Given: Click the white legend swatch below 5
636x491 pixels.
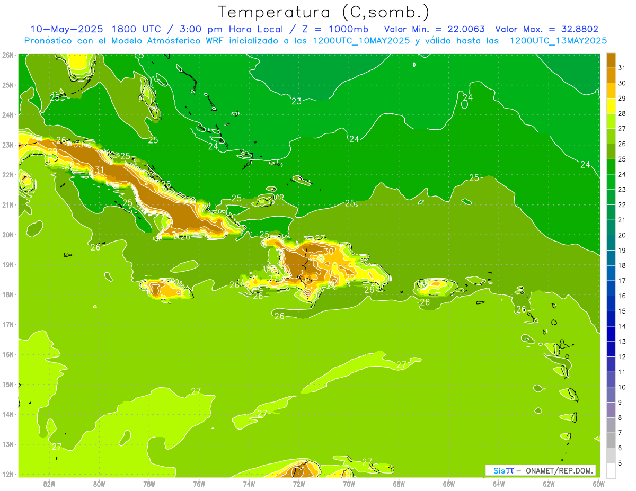Looking at the screenshot, I should [x=612, y=470].
